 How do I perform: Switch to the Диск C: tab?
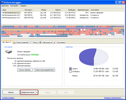click(x=7, y=42)
